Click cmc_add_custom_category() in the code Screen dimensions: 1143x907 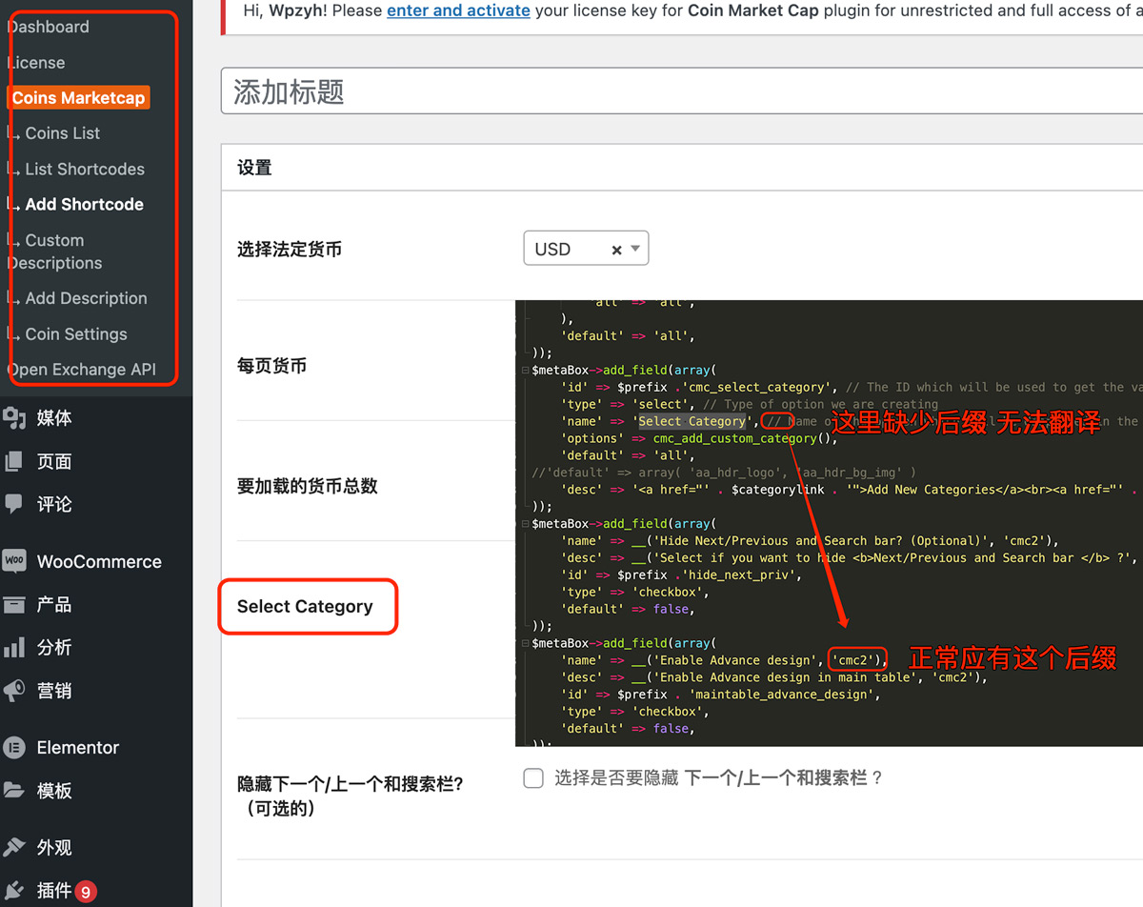[x=743, y=438]
